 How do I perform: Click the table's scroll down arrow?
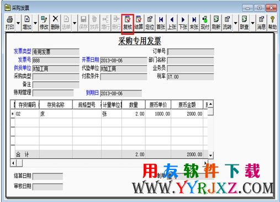pos(211,155)
